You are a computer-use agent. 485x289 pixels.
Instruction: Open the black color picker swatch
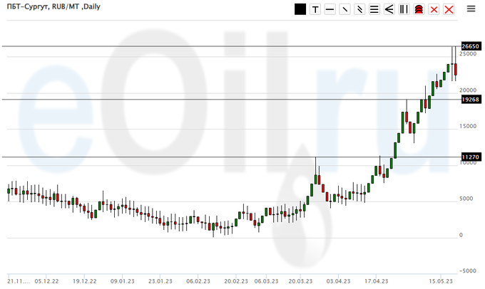(300, 9)
